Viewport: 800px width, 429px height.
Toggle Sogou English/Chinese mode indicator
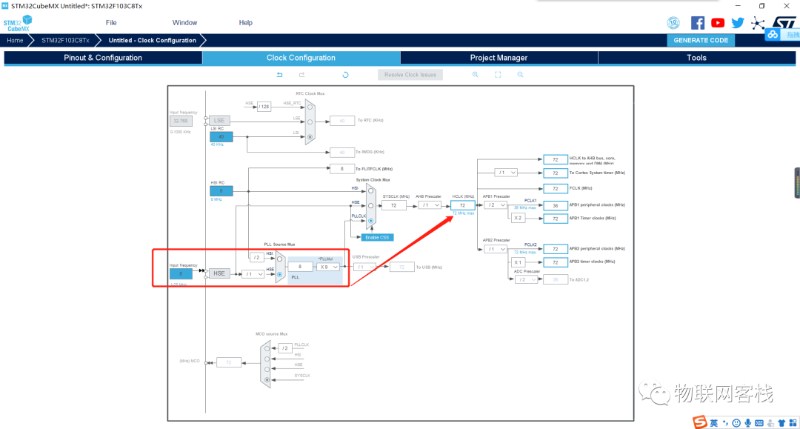pos(714,423)
